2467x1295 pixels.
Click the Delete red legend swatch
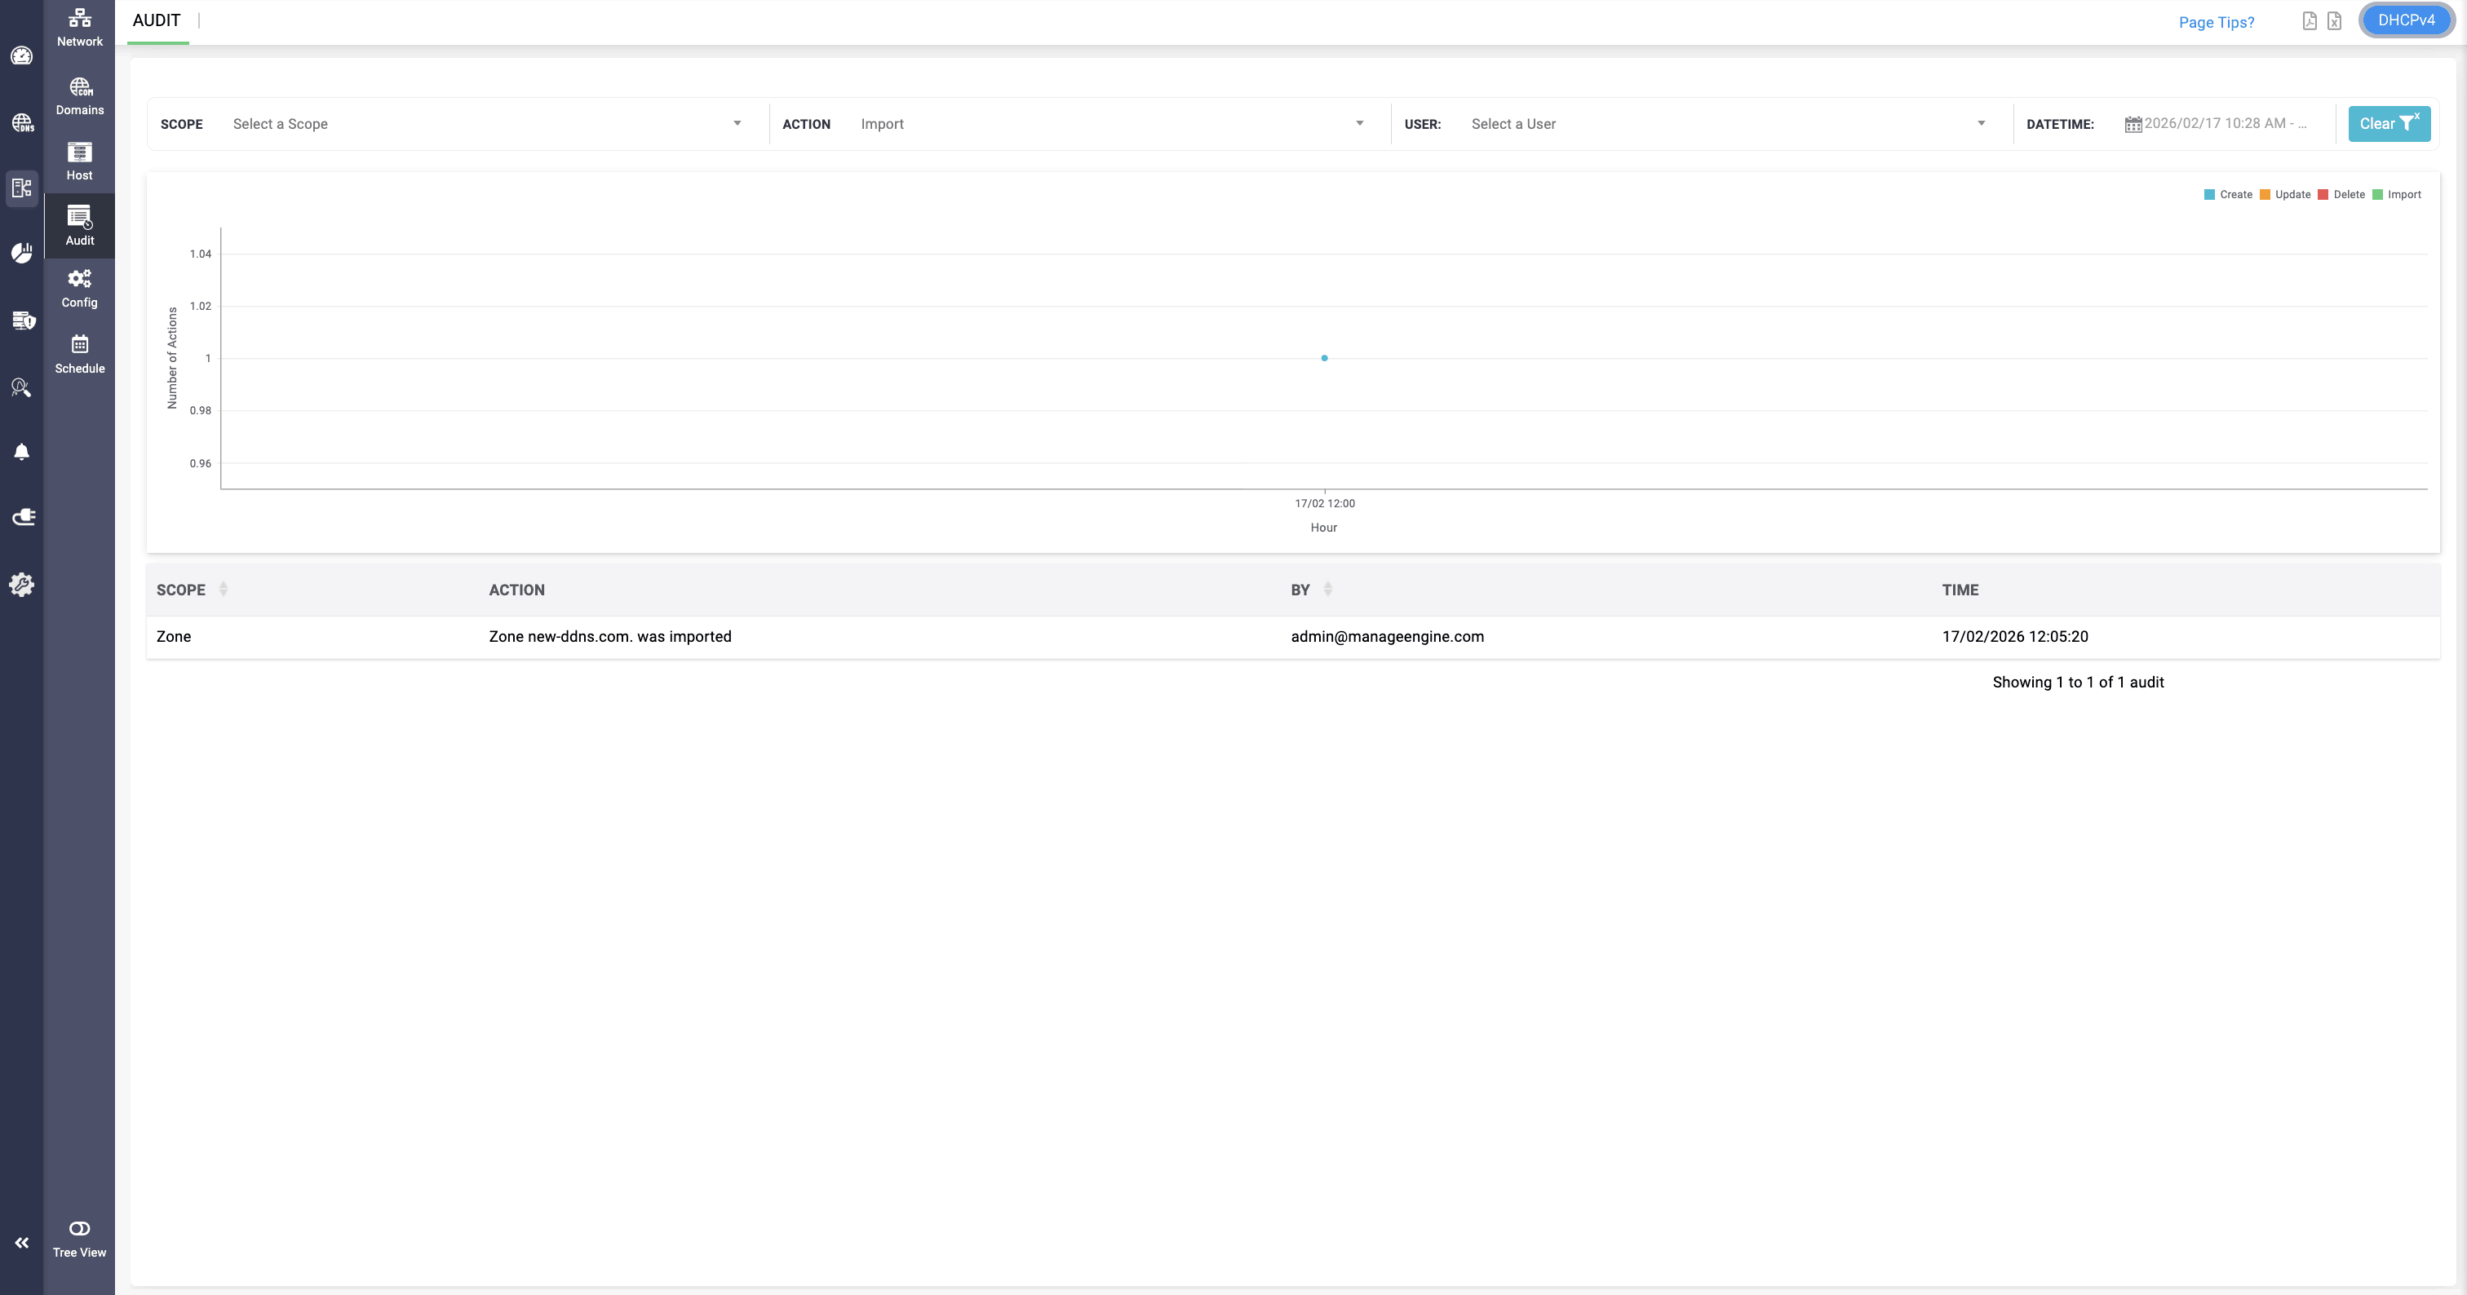pos(2323,195)
